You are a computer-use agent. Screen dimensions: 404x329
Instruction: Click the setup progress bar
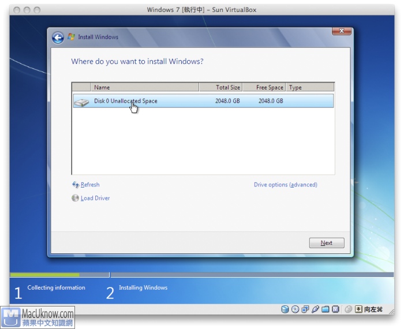[x=201, y=275]
